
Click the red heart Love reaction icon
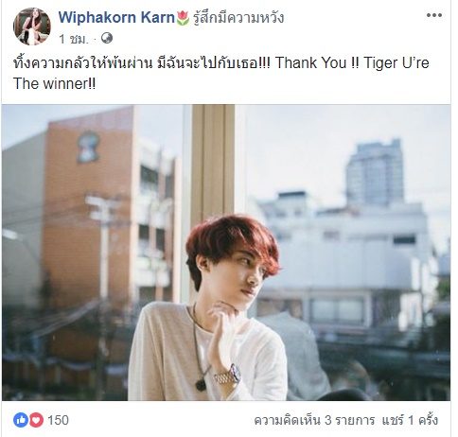(x=36, y=420)
